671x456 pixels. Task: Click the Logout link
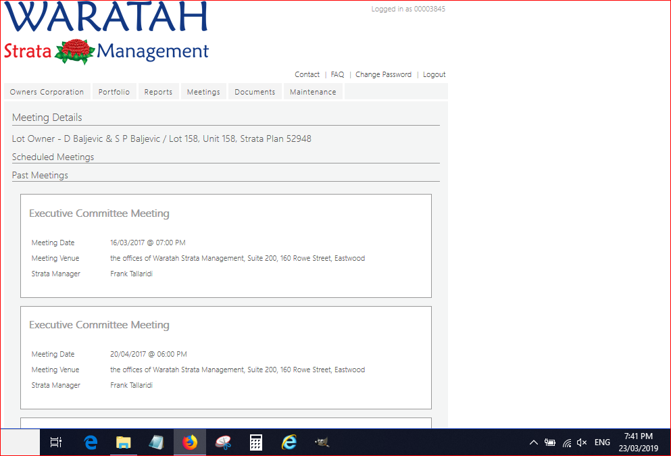(x=434, y=74)
